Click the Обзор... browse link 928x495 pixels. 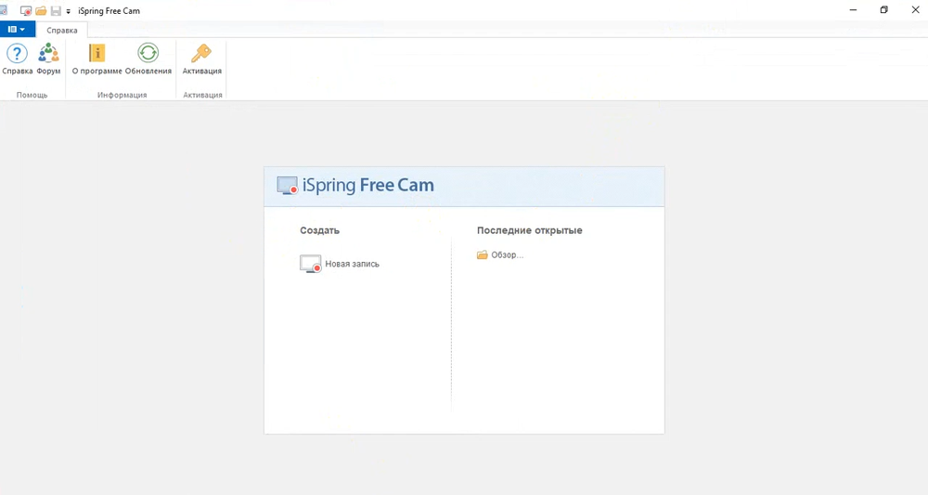(x=500, y=254)
